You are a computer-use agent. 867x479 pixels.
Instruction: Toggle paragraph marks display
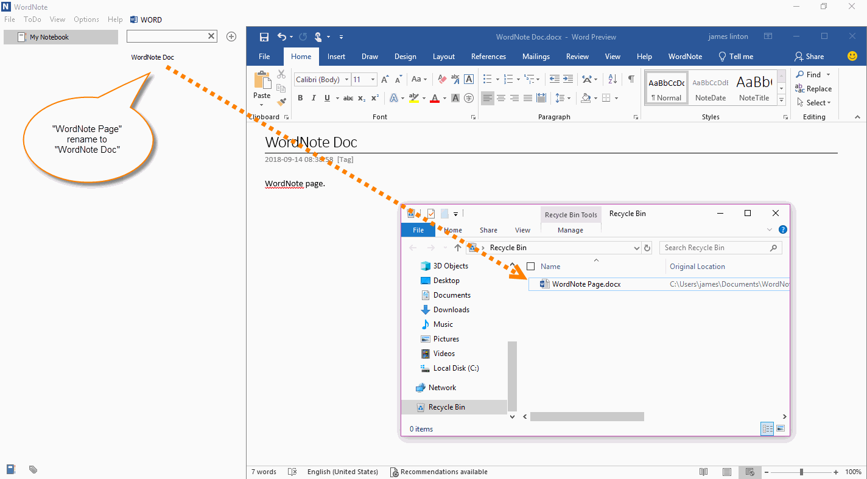click(x=631, y=79)
